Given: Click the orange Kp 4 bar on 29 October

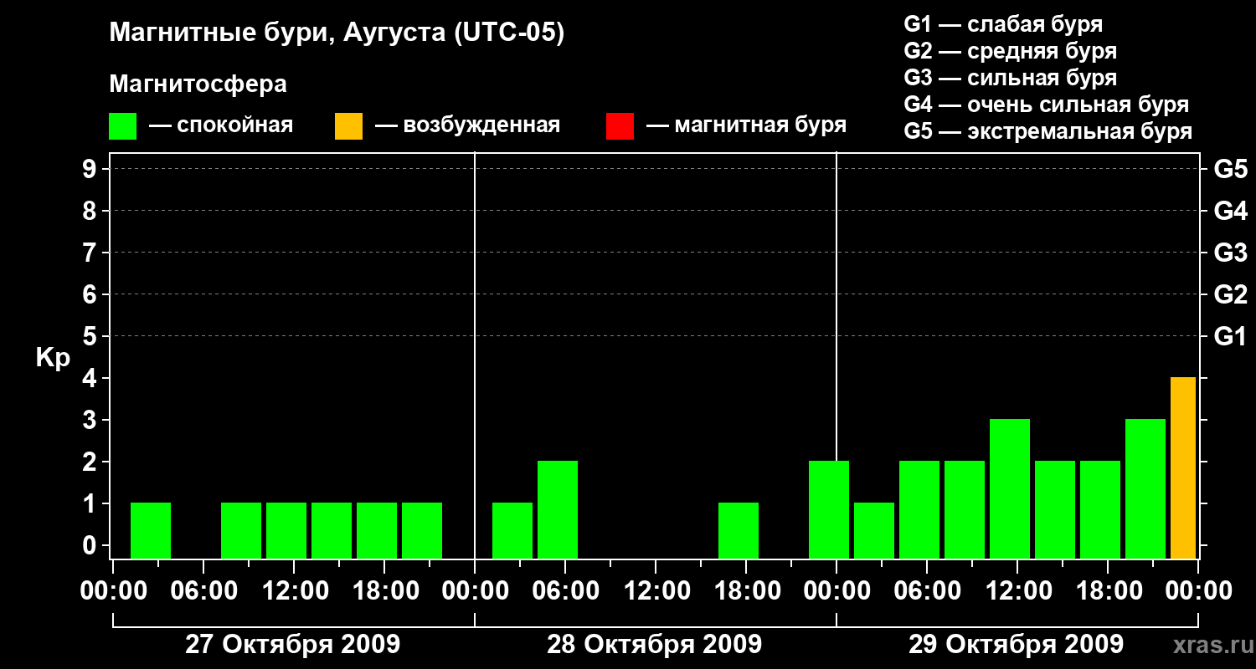Looking at the screenshot, I should 1183,467.
